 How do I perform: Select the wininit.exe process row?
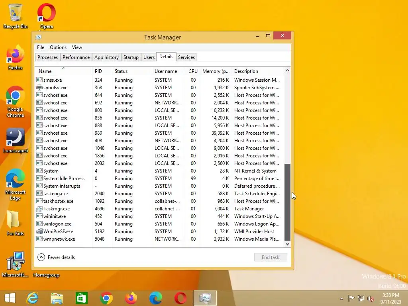159,216
